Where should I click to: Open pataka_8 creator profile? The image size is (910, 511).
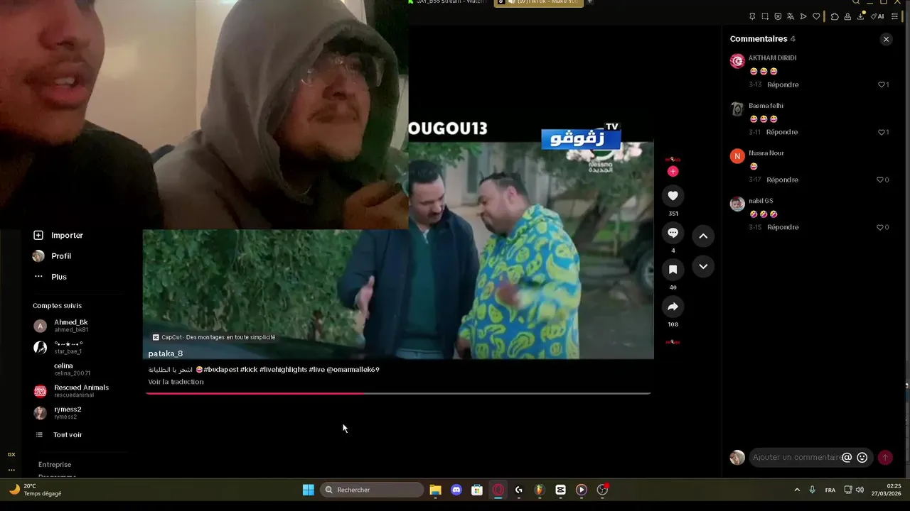tap(166, 353)
